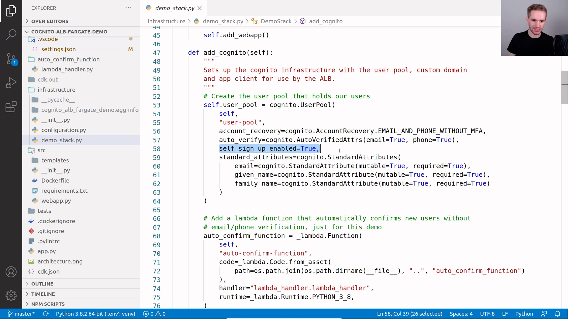The height and width of the screenshot is (319, 568).
Task: Click the close icon on demo_stack.py tab
Action: coord(199,8)
